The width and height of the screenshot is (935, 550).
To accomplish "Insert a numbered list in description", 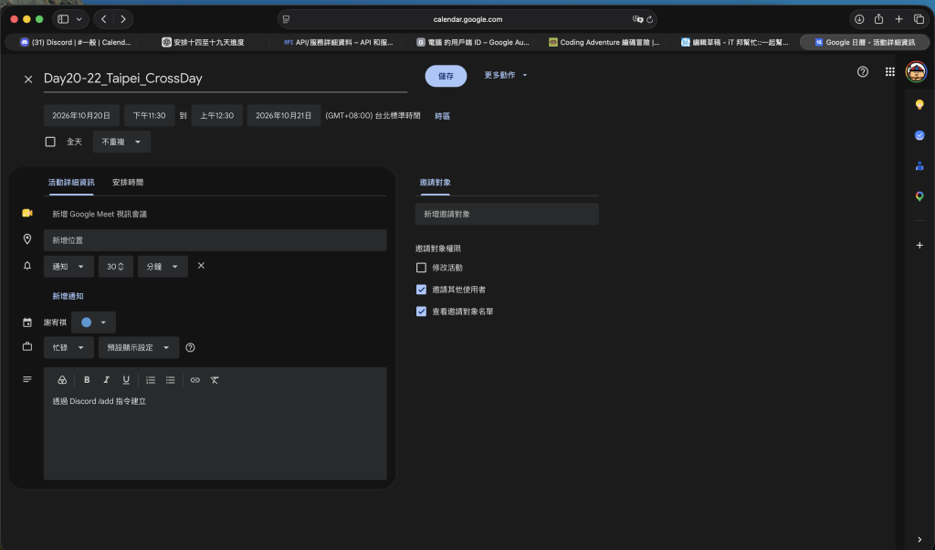I will [151, 380].
